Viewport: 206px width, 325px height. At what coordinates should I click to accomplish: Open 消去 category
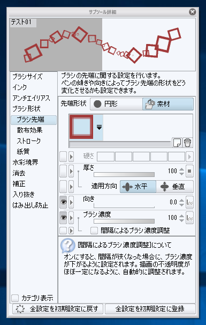pyautogui.click(x=19, y=173)
